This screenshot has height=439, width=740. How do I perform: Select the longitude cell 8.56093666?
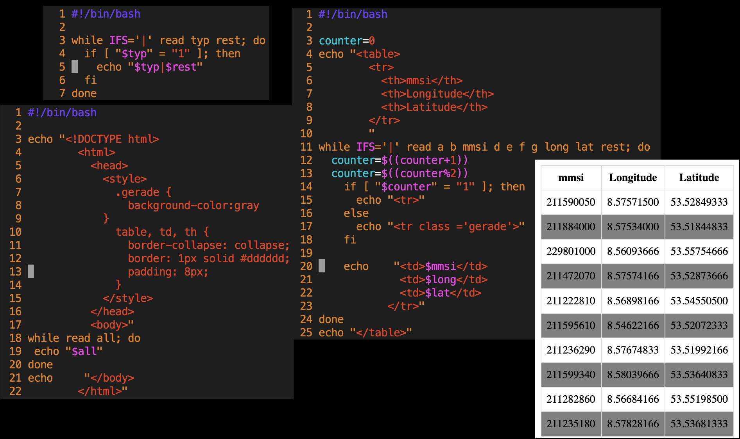[632, 251]
